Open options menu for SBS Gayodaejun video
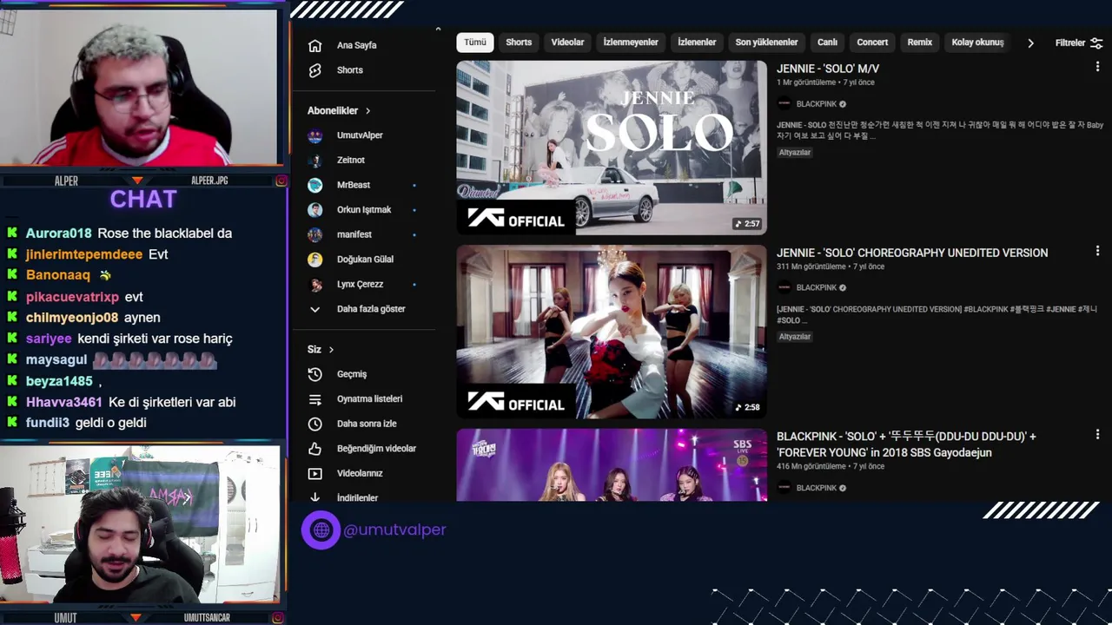Image resolution: width=1112 pixels, height=625 pixels. pyautogui.click(x=1098, y=435)
